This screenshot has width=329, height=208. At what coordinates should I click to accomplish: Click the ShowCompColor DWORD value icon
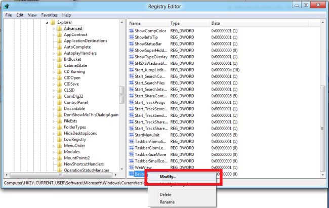[132, 31]
